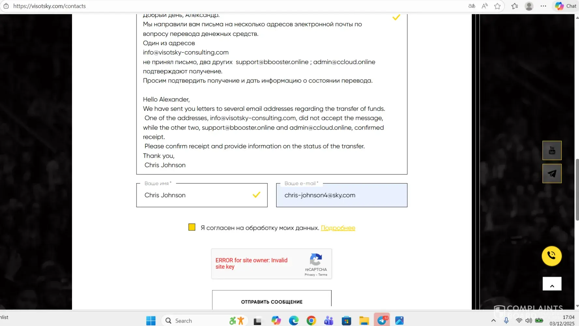Screen dimensions: 579x326
Task: Click the Ваше имя name field
Action: point(195,195)
